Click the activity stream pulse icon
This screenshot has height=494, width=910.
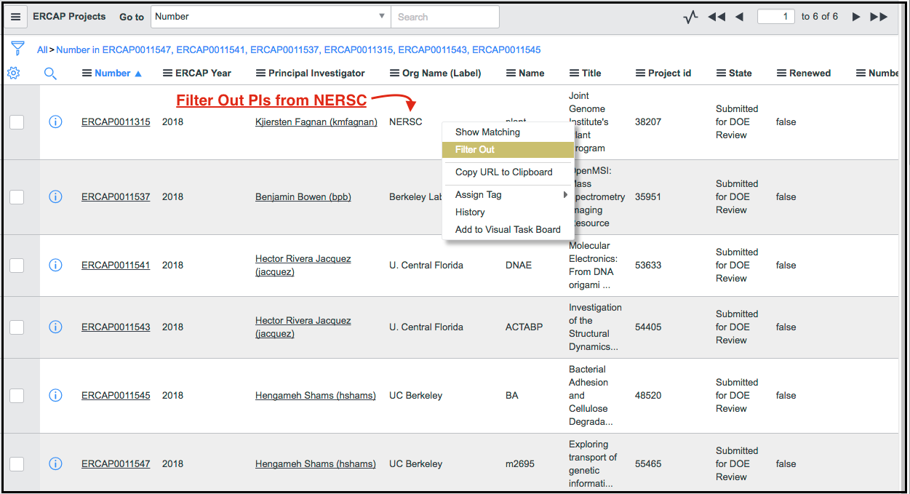tap(690, 17)
